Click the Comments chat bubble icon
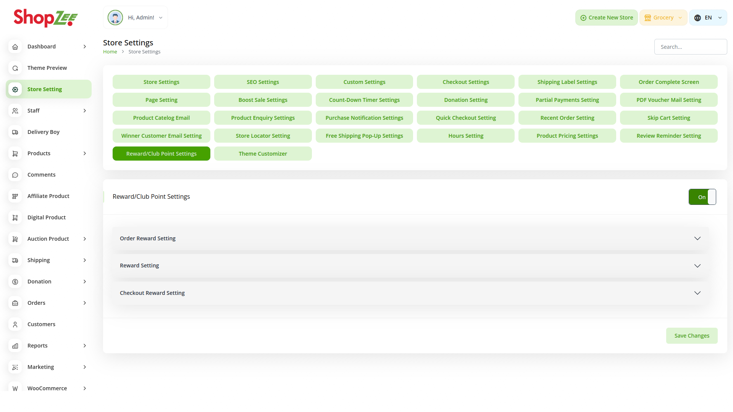The width and height of the screenshot is (733, 412). (15, 175)
